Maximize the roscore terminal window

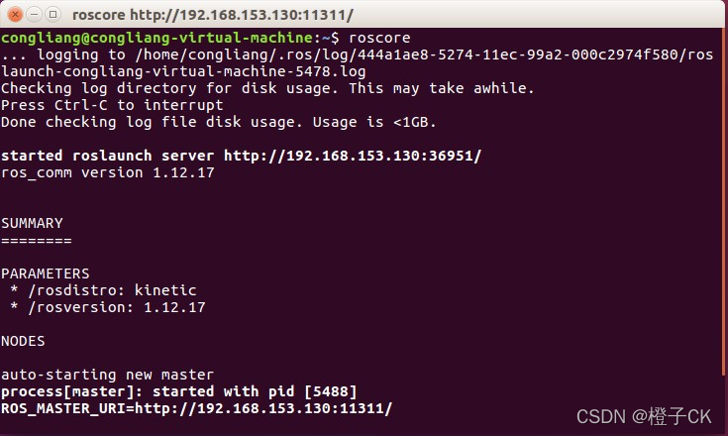click(52, 15)
